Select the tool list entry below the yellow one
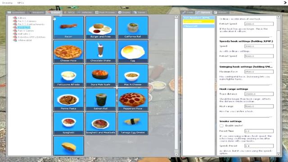 point(198,26)
